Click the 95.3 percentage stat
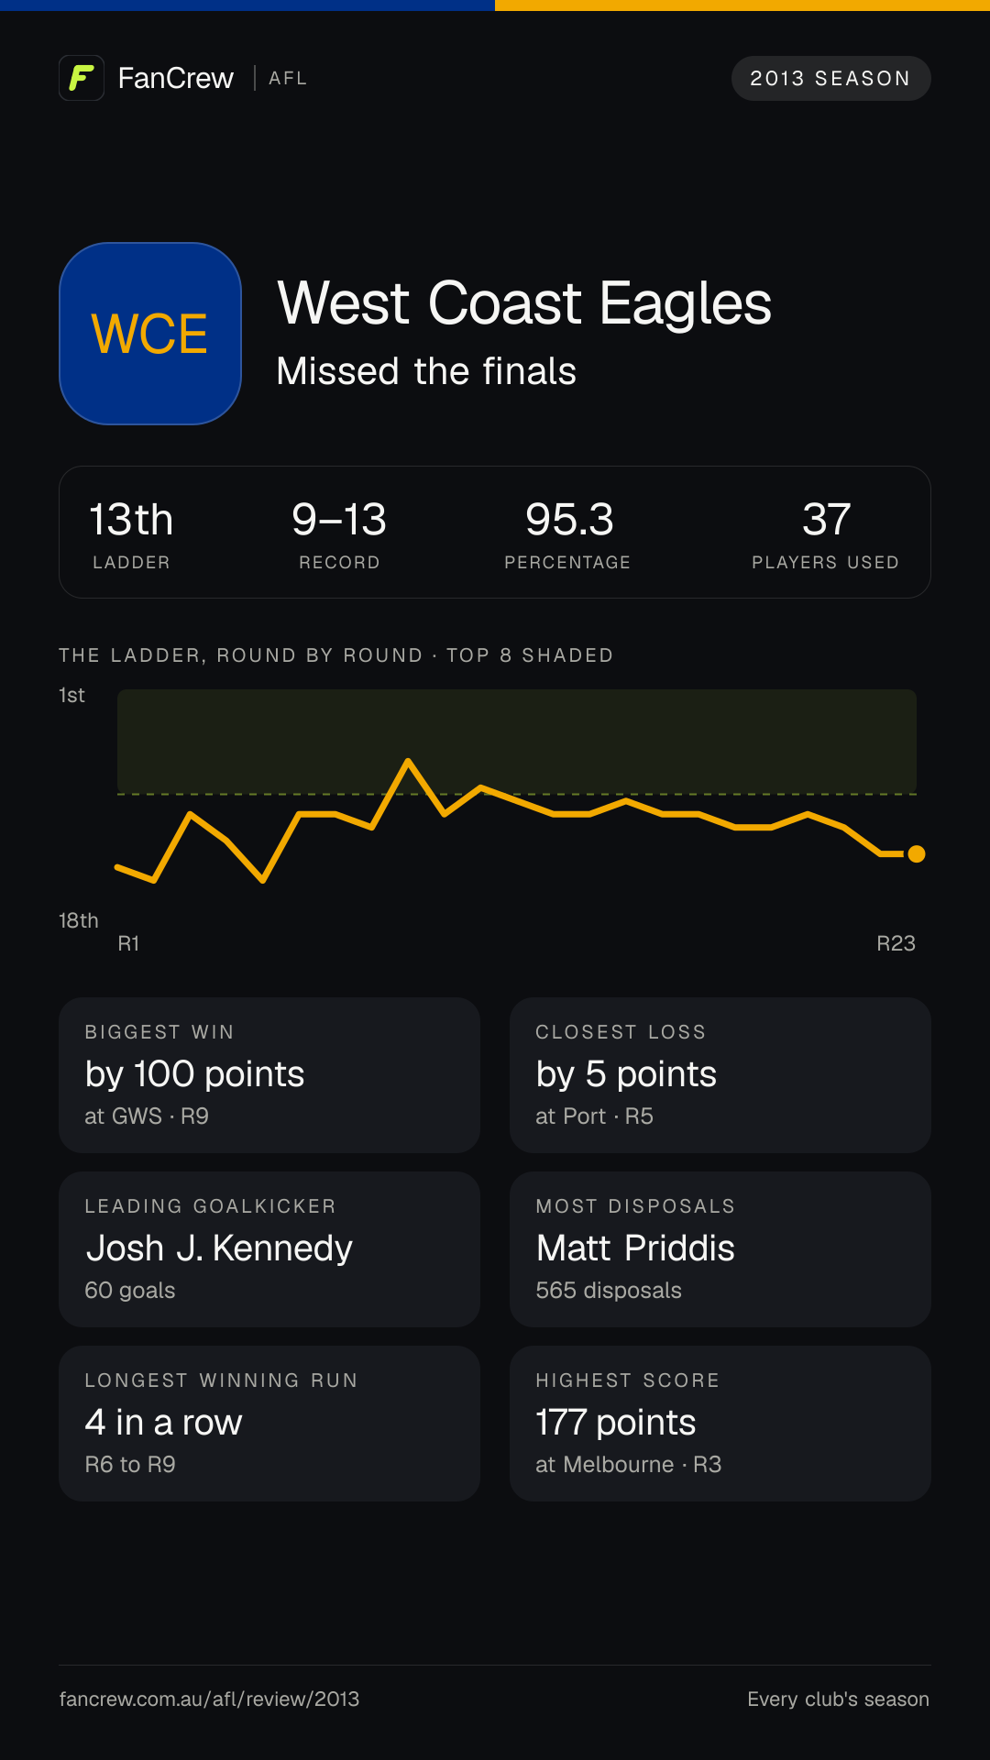The height and width of the screenshot is (1760, 990). (x=567, y=533)
